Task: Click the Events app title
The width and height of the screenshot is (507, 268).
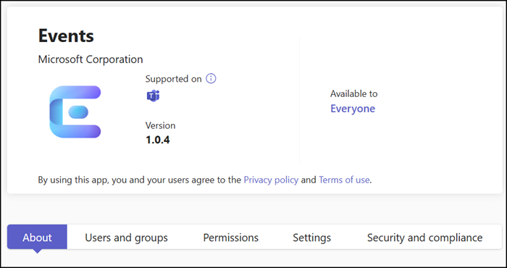Action: (x=66, y=35)
